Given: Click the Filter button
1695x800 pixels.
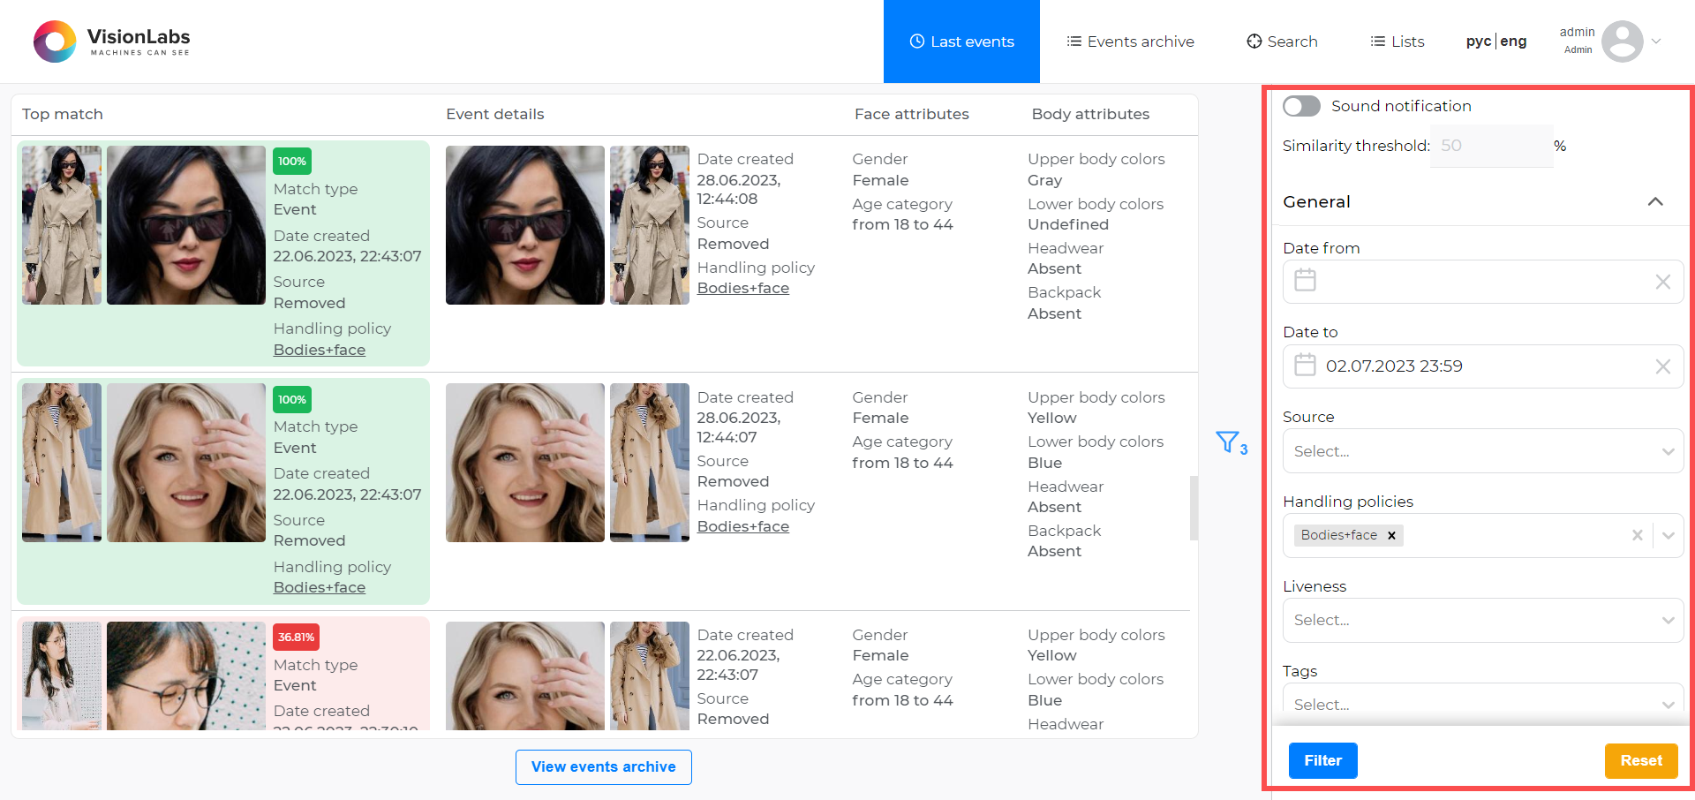Looking at the screenshot, I should click(1322, 760).
